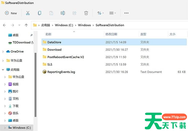
Task: Click the SLS folder icon
Action: tap(44, 64)
